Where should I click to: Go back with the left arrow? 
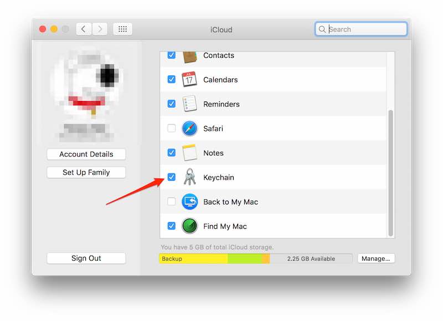(x=84, y=29)
